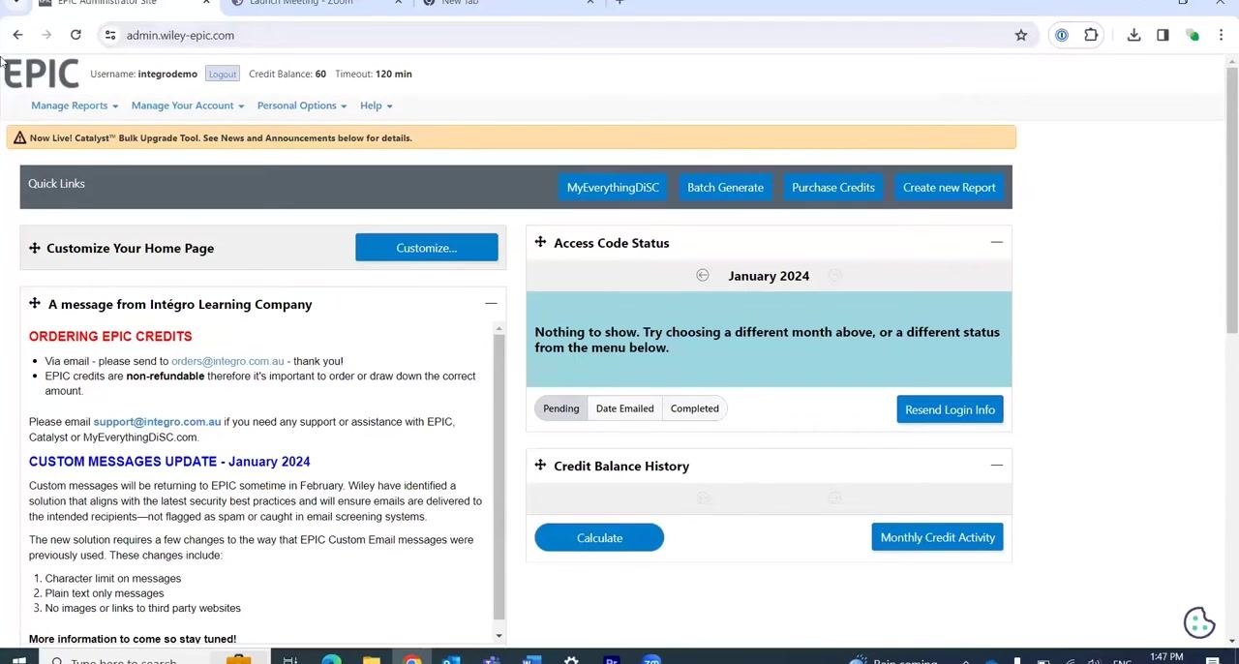The image size is (1239, 664).
Task: Click the move handle of the Intégro message panel
Action: click(x=35, y=304)
